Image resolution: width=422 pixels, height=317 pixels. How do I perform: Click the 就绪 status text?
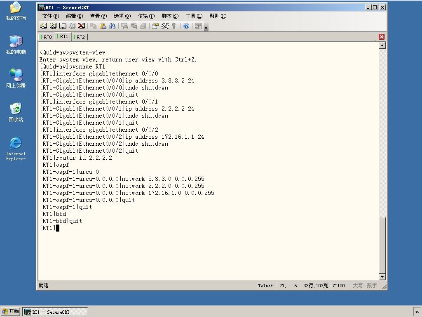43,286
